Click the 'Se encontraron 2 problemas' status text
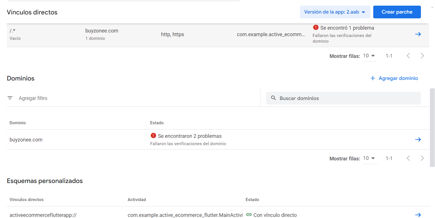This screenshot has width=435, height=218. (190, 136)
